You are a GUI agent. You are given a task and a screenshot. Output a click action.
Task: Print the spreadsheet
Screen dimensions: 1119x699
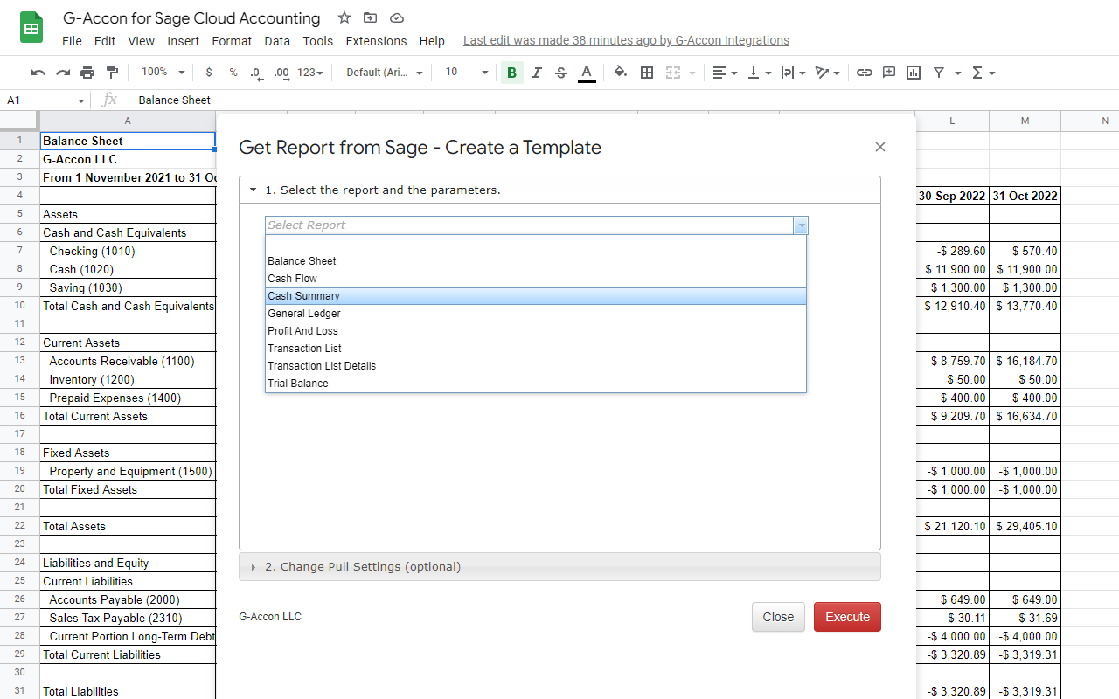(x=87, y=73)
